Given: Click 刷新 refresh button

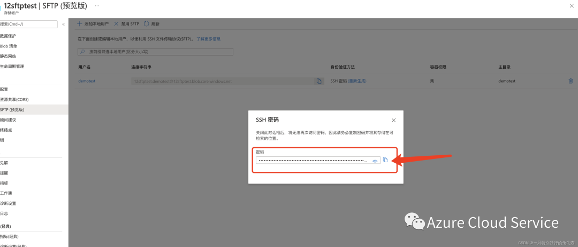Looking at the screenshot, I should [151, 24].
